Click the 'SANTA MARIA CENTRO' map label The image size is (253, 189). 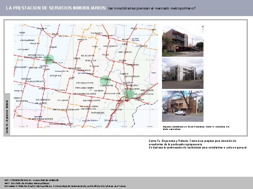(x=84, y=88)
